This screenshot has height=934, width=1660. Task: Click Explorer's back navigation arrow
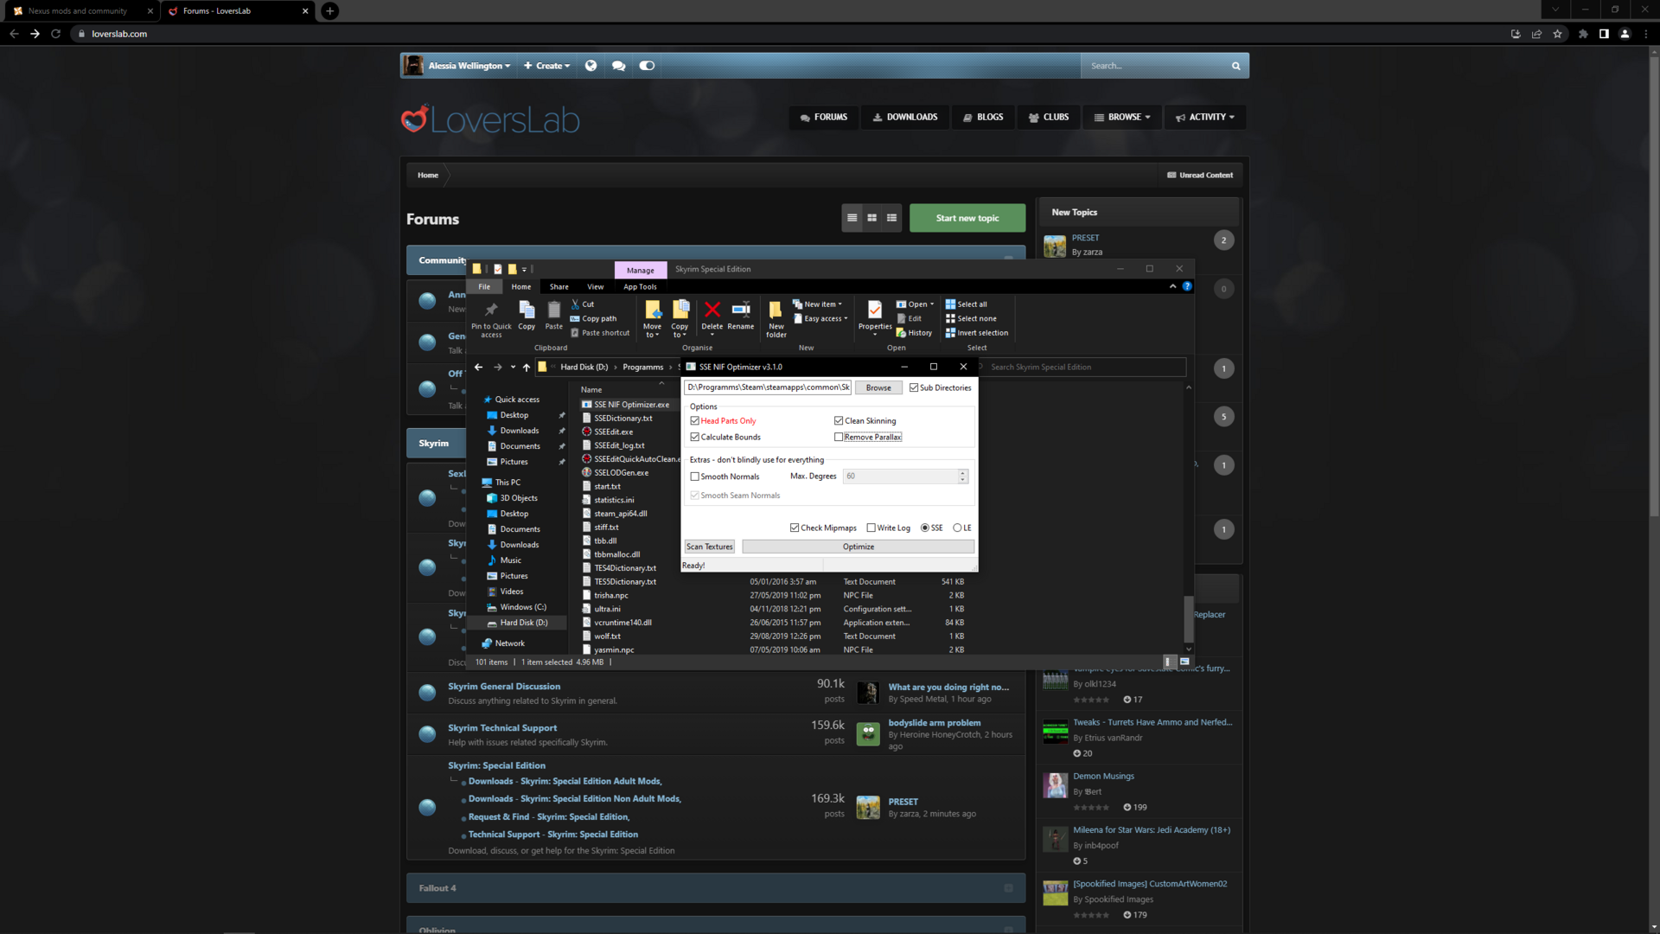coord(478,368)
